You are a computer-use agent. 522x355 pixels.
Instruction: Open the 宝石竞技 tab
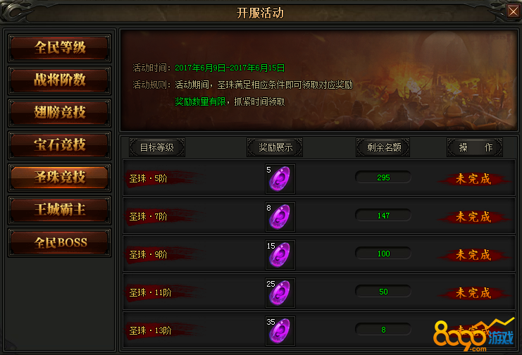click(60, 145)
